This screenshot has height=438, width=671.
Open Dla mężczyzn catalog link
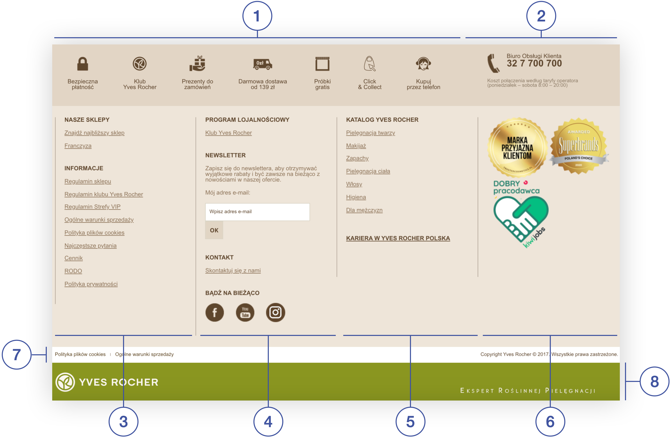pyautogui.click(x=364, y=210)
